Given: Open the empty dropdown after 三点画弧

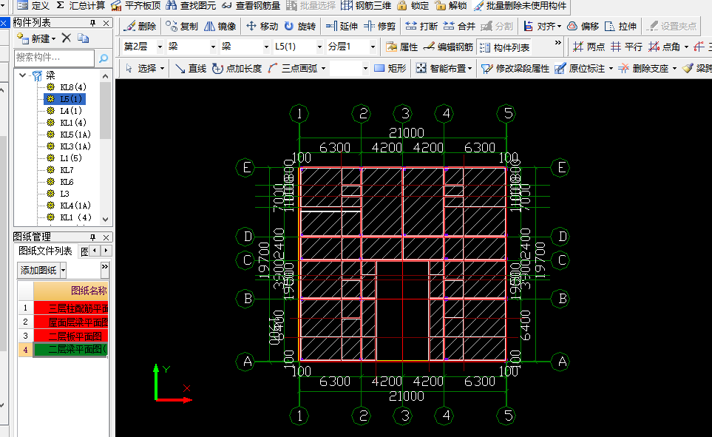Looking at the screenshot, I should 365,69.
